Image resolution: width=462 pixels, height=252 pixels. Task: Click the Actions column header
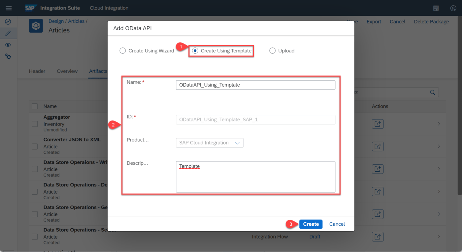point(380,106)
